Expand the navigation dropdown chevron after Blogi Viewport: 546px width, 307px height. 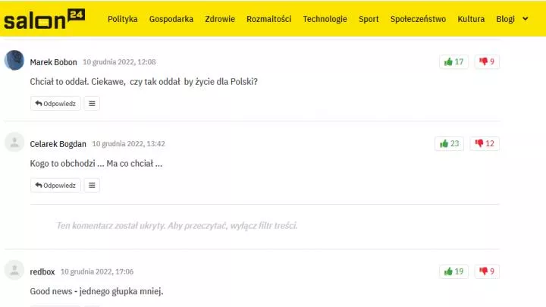click(x=526, y=19)
